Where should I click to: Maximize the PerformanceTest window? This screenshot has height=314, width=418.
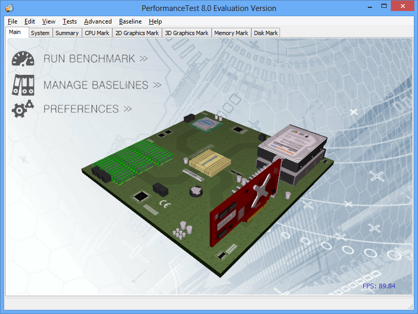tap(384, 6)
